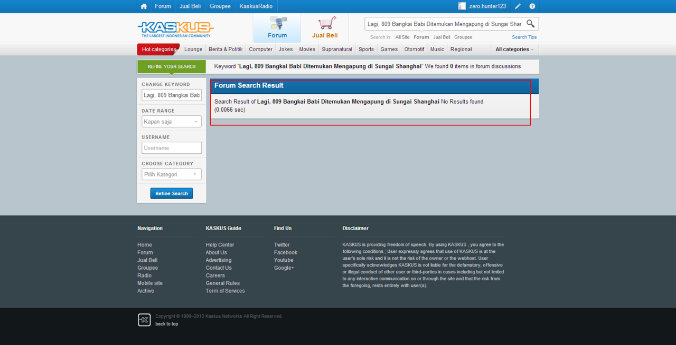Screen dimensions: 676x345
Task: Open the Regional category
Action: click(461, 50)
